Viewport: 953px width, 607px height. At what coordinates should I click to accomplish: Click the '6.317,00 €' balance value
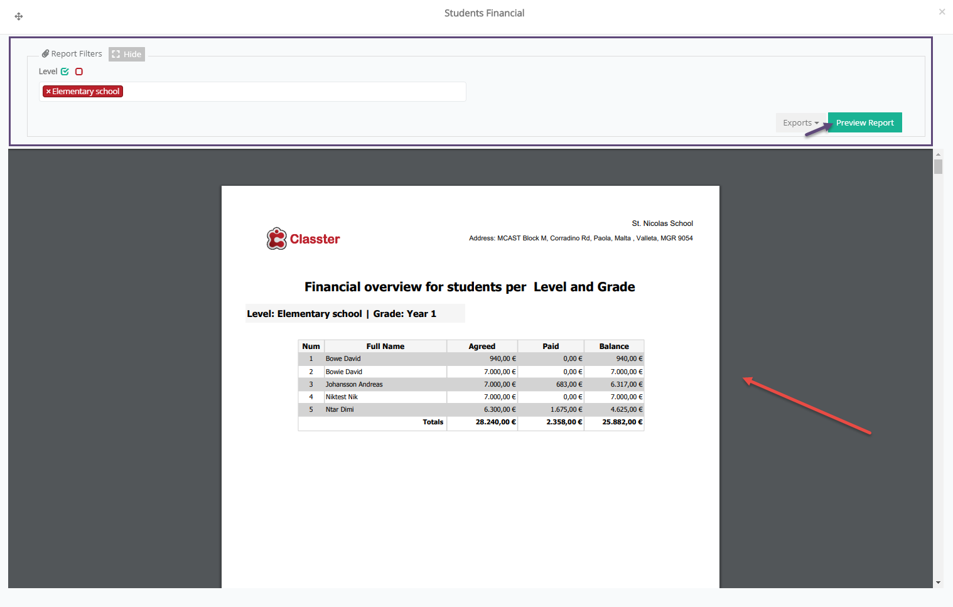click(x=627, y=384)
